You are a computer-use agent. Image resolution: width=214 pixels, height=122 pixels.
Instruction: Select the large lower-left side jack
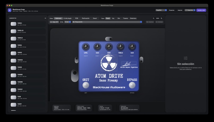tap(75, 75)
